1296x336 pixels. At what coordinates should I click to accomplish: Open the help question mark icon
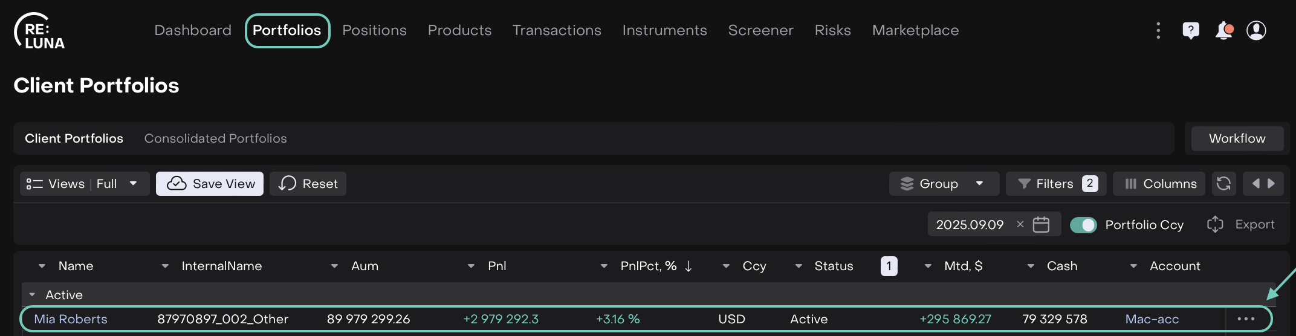click(x=1191, y=30)
